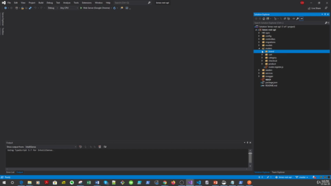
Task: Click the Live Share button
Action: [314, 8]
